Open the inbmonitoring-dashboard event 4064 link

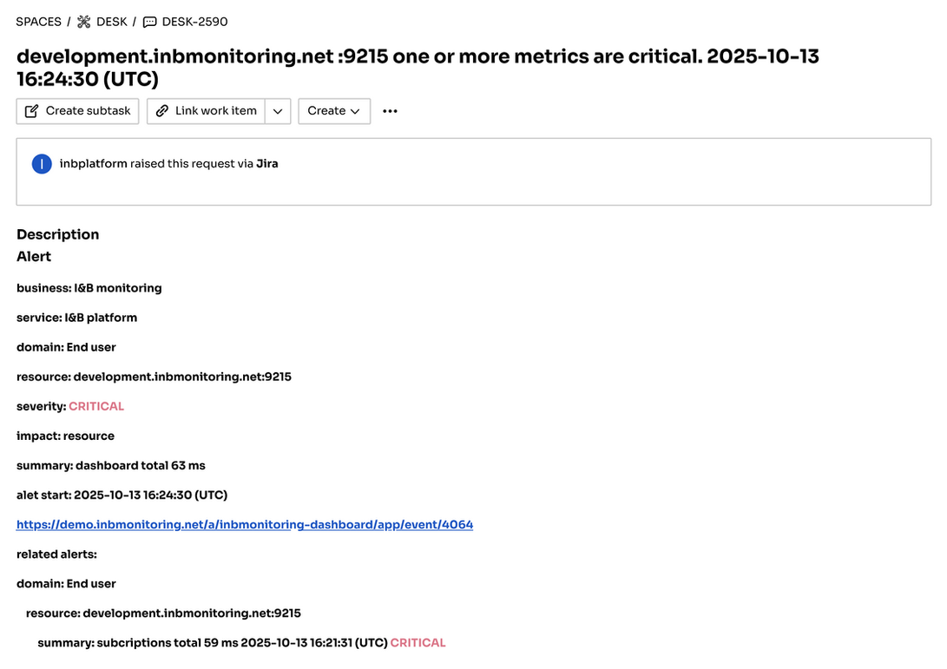pos(245,525)
